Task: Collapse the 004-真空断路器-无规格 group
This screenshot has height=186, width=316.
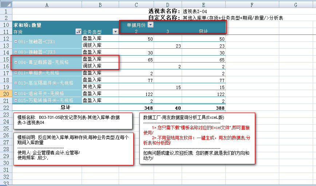Action: [x=15, y=62]
